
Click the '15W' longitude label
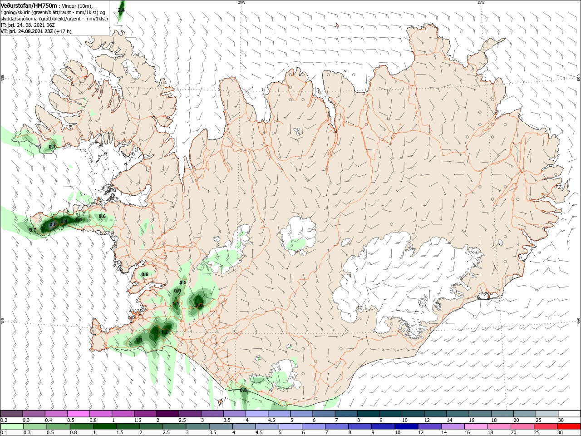tap(481, 2)
